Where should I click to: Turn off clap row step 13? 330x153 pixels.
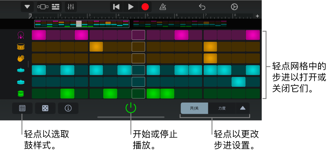(210, 59)
